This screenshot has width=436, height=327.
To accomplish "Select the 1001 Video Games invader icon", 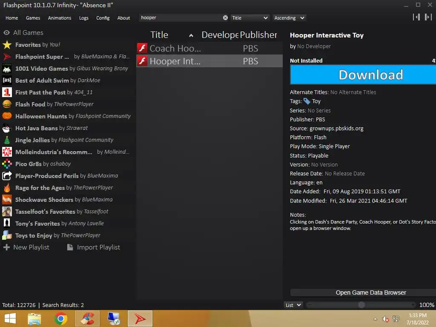I will coord(7,69).
